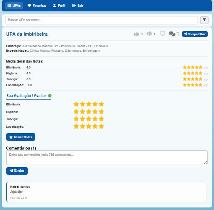
Task: Go to Favoritos in navigation bar
Action: 37,5
